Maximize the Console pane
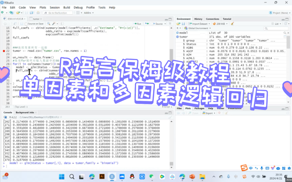 click(170, 113)
